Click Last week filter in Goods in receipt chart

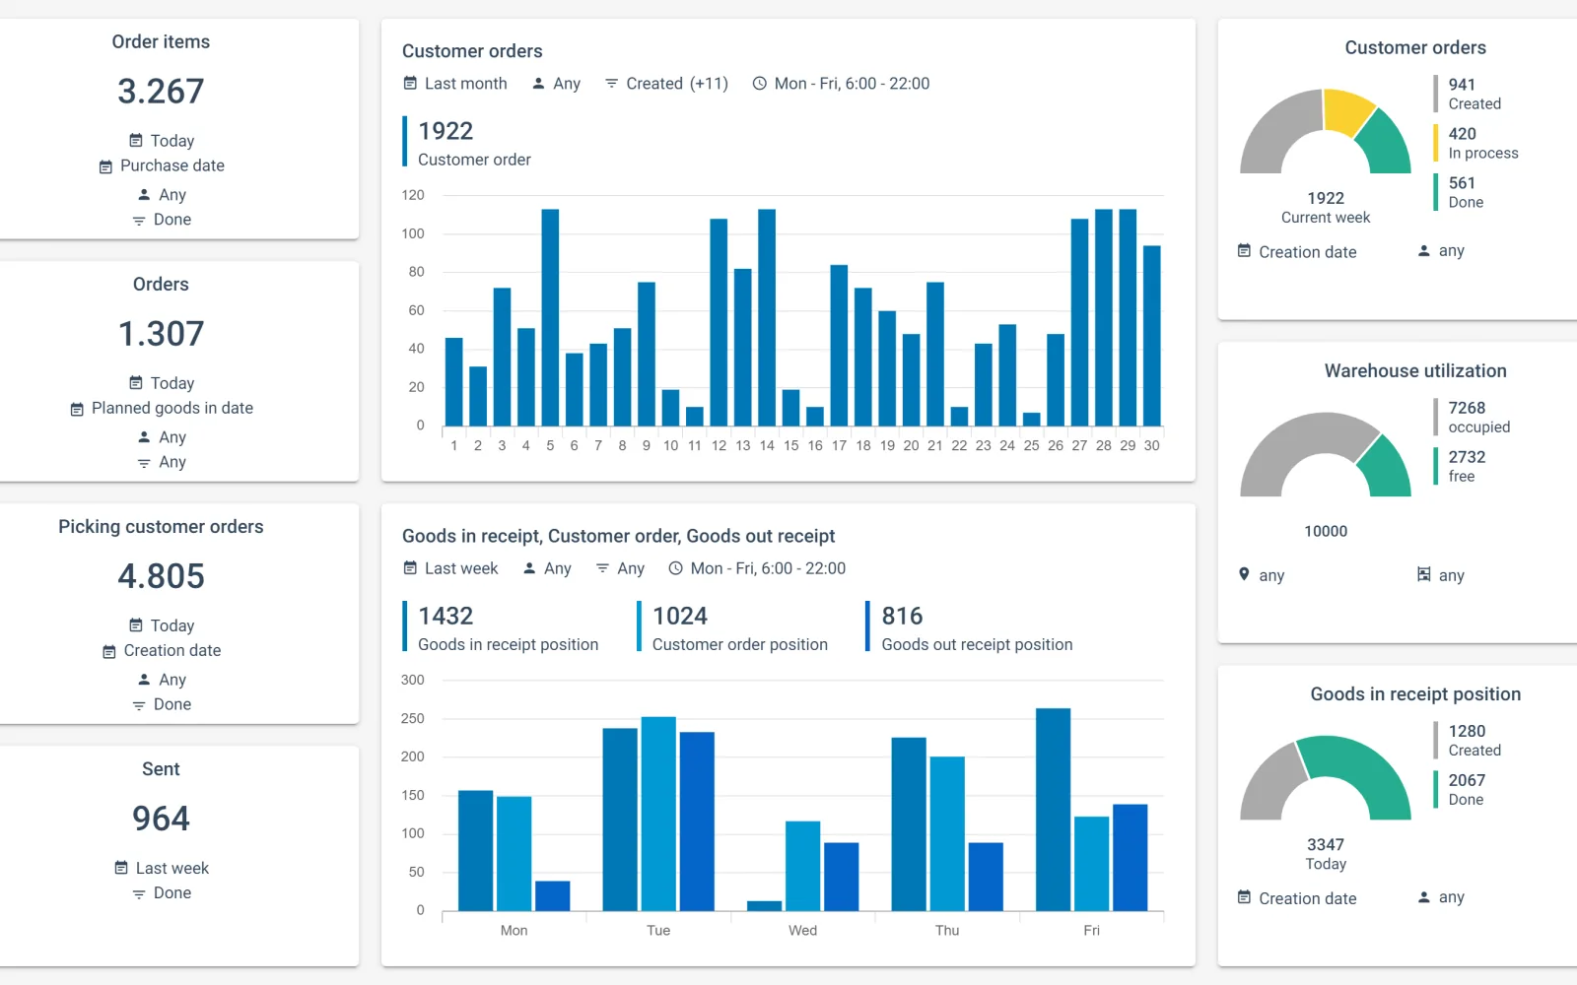(450, 568)
